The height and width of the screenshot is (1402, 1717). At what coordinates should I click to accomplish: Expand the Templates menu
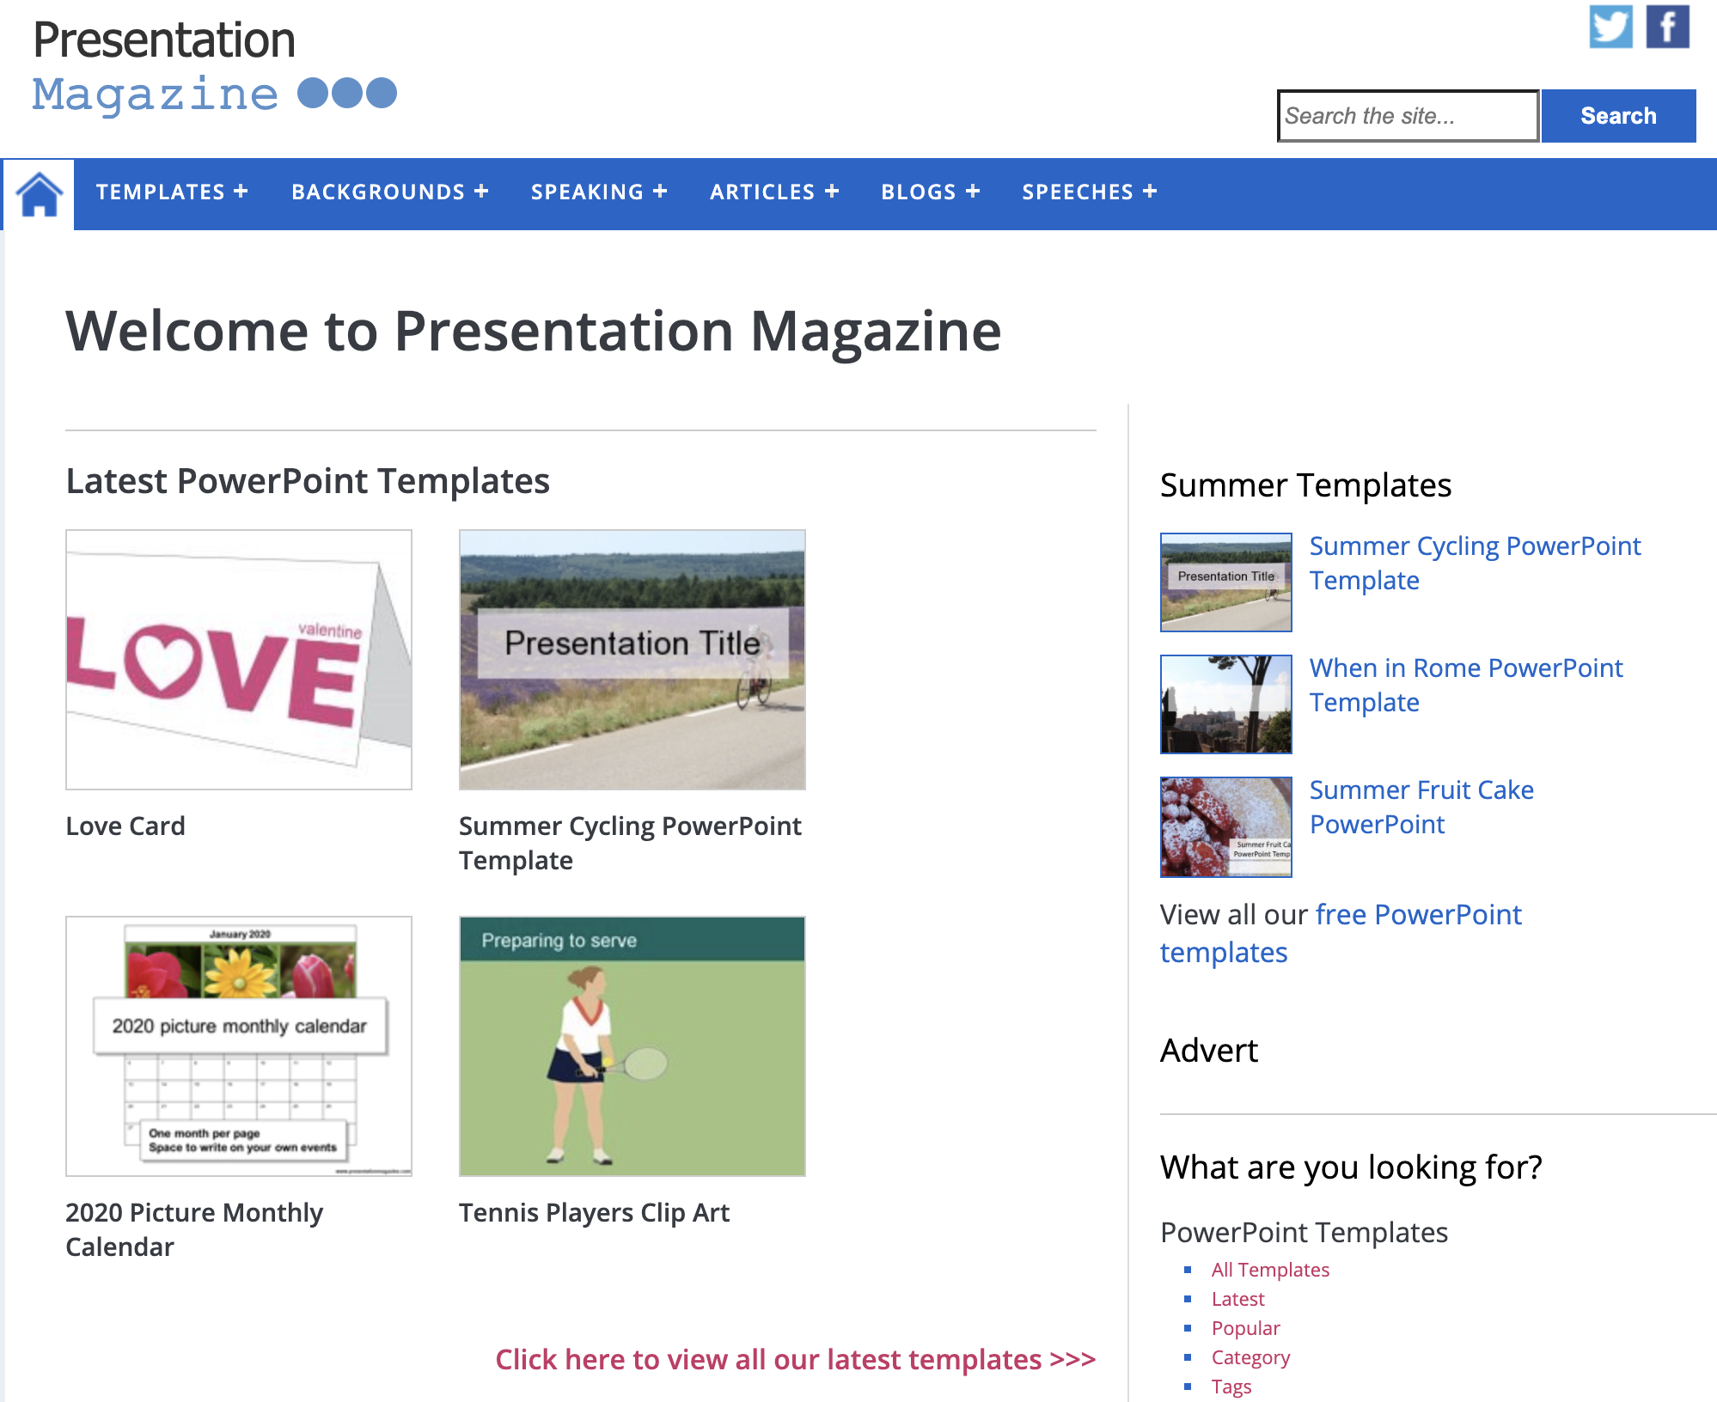click(171, 192)
